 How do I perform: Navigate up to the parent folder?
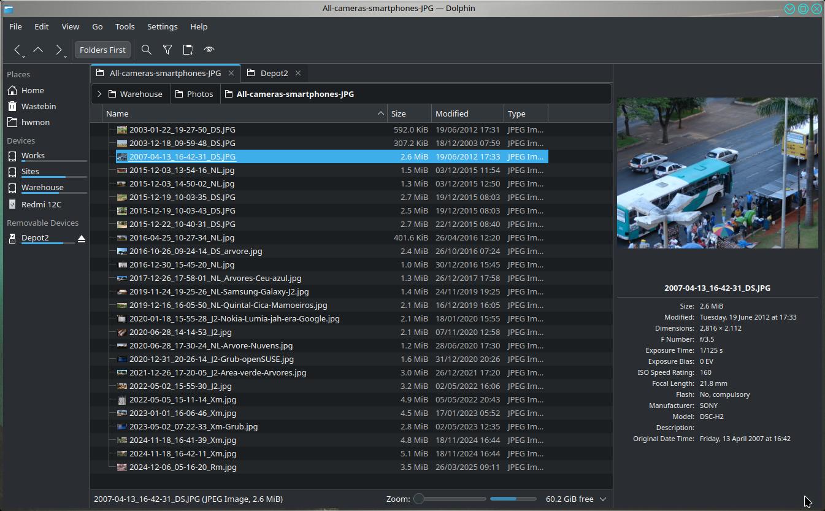point(38,50)
